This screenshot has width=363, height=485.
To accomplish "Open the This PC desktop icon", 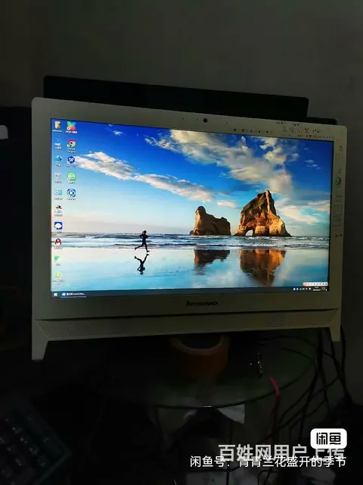I will [58, 144].
